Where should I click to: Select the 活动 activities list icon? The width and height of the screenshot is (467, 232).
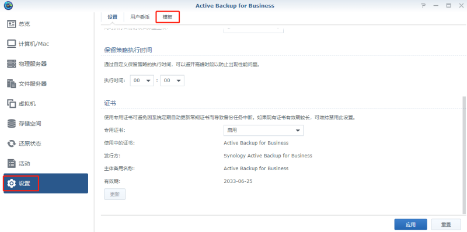tap(11, 164)
